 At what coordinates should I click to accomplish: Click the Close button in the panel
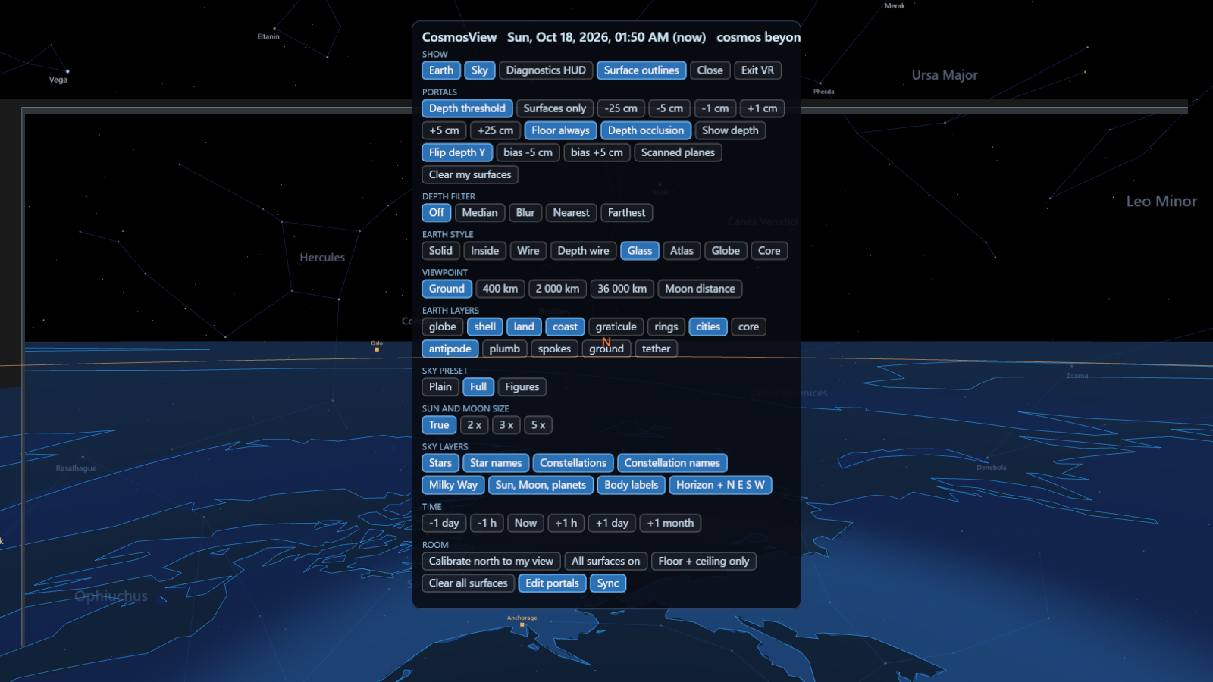tap(710, 70)
